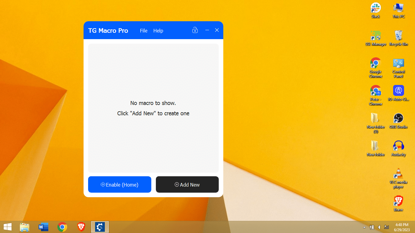This screenshot has width=415, height=233.
Task: Open the Help menu
Action: pos(158,31)
